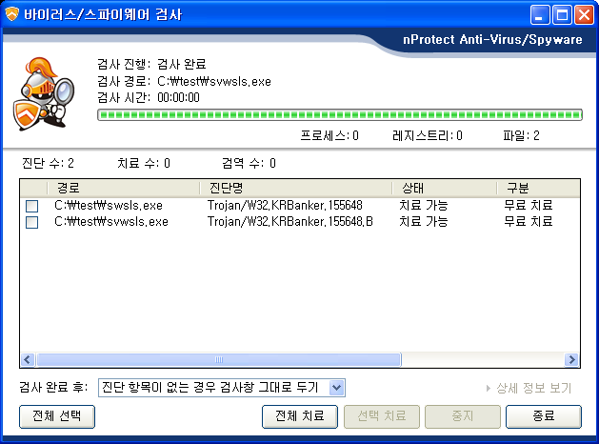Click 무료 치료 in svwsls.exe row

pyautogui.click(x=528, y=222)
